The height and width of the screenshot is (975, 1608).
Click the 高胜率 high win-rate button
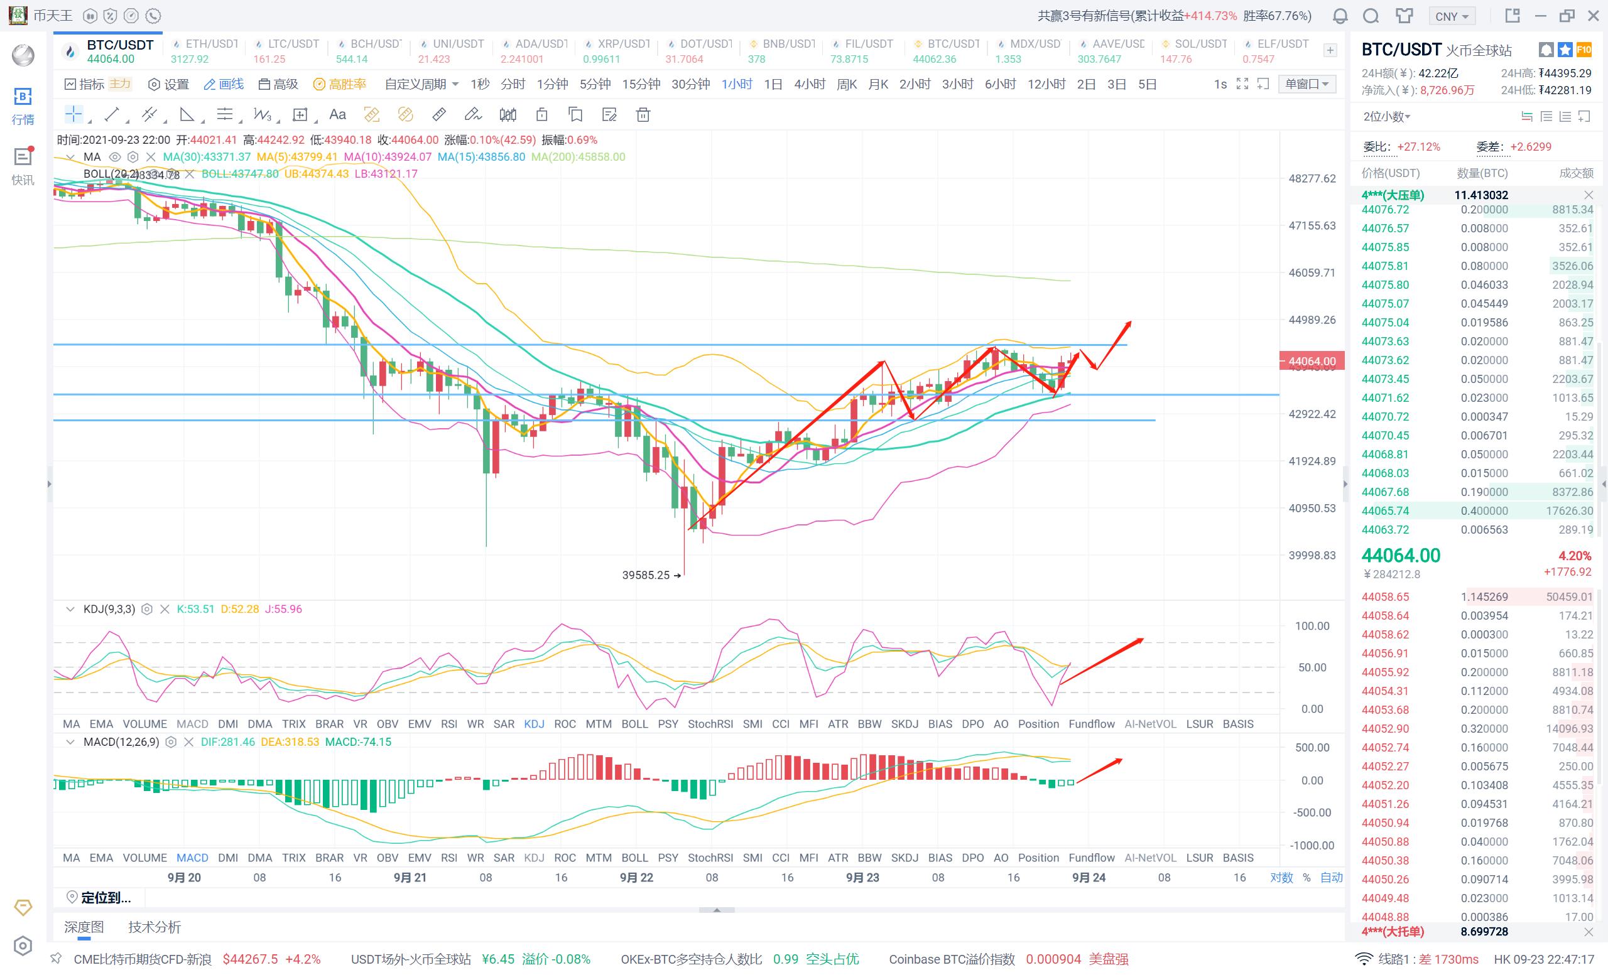tap(340, 84)
